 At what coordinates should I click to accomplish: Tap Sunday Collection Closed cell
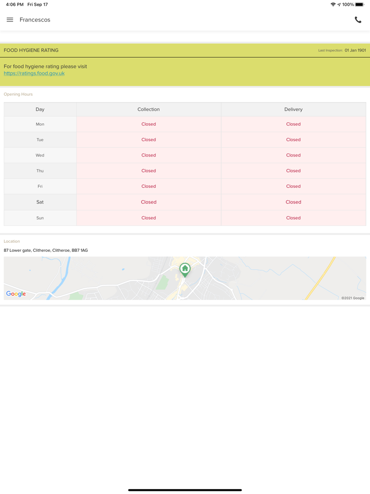coord(149,218)
